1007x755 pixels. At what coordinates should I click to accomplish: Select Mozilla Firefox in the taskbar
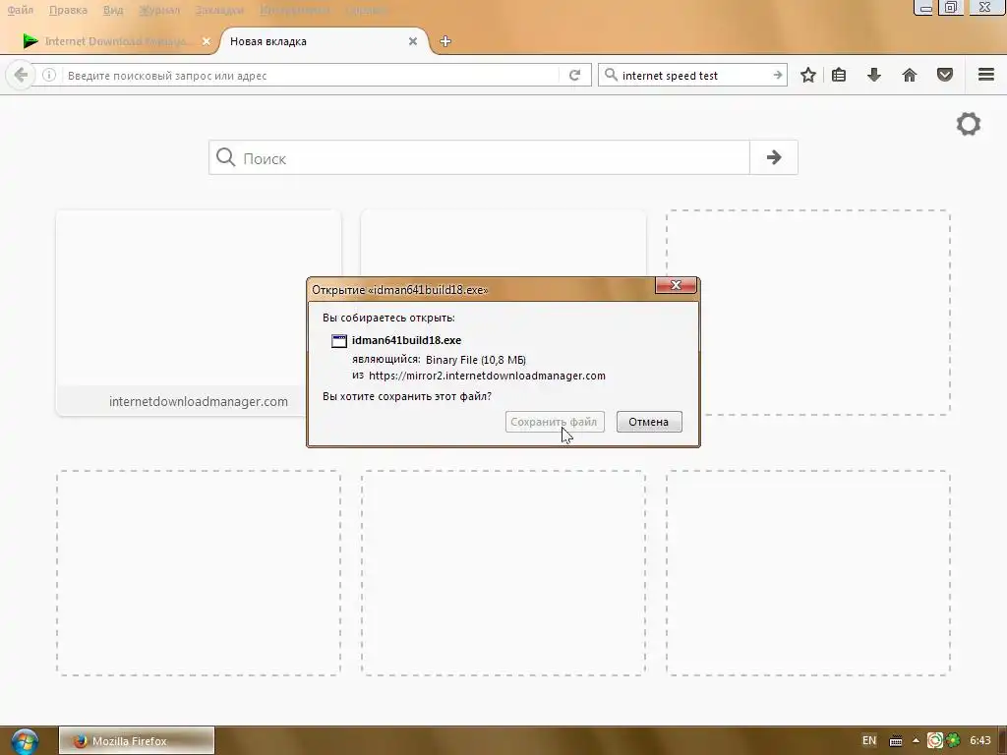(x=137, y=741)
